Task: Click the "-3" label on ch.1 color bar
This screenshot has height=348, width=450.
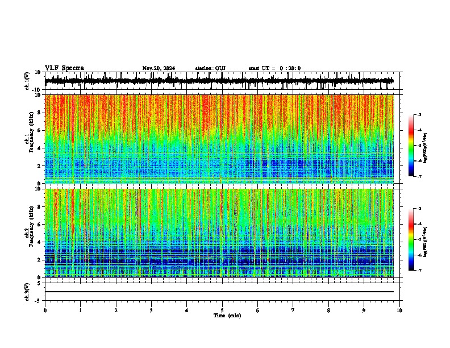Action: [419, 114]
